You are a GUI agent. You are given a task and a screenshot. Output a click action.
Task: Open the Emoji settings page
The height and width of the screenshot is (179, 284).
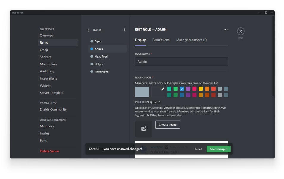[x=58, y=50]
